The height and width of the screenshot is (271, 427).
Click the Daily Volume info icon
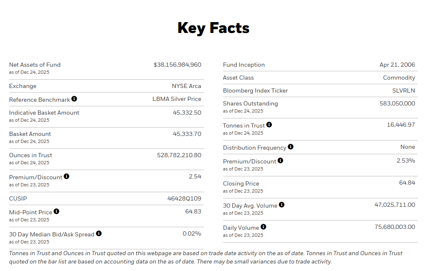(x=264, y=227)
